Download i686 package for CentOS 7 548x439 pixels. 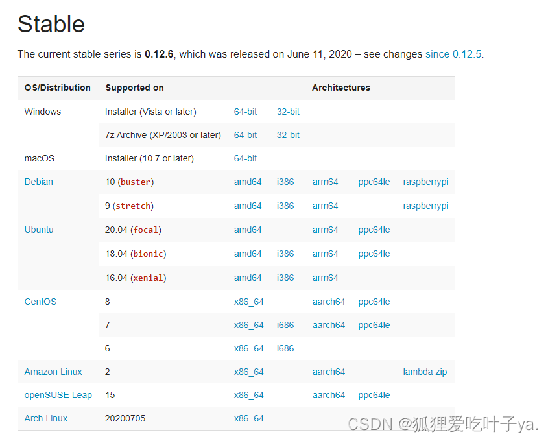(x=285, y=325)
